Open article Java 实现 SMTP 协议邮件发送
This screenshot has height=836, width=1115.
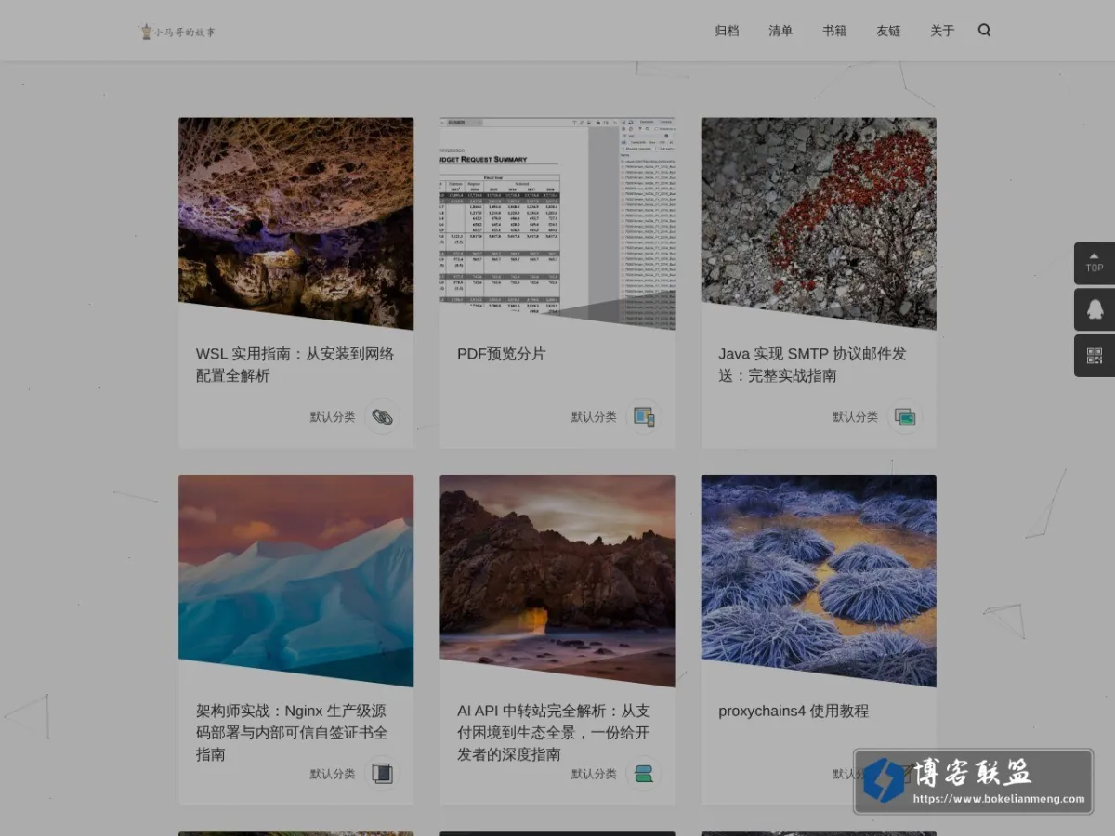point(812,364)
